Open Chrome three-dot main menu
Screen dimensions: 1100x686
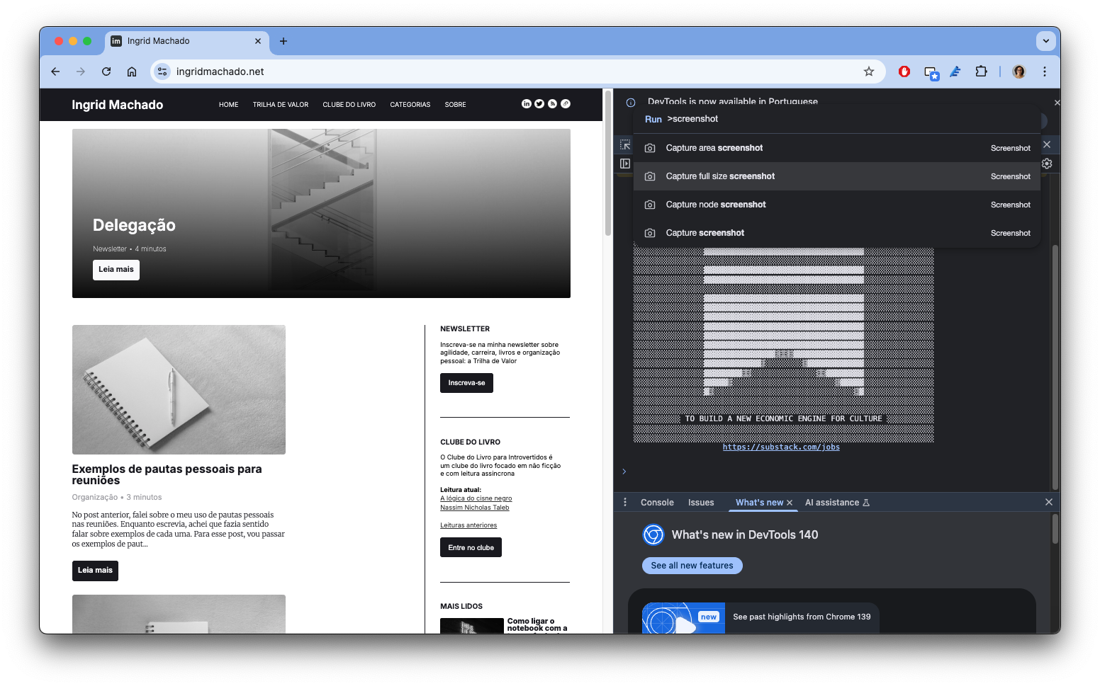1044,72
